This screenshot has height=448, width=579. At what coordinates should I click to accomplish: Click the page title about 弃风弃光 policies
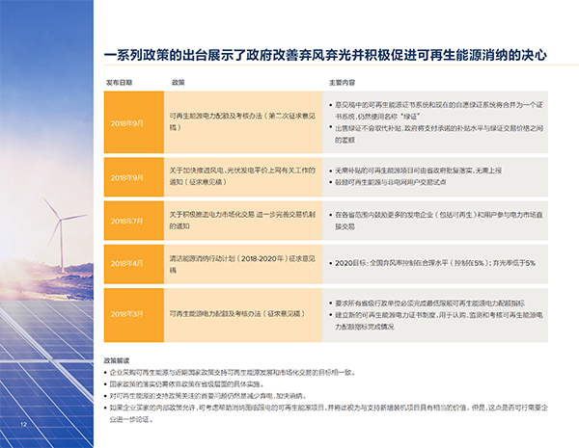click(325, 55)
